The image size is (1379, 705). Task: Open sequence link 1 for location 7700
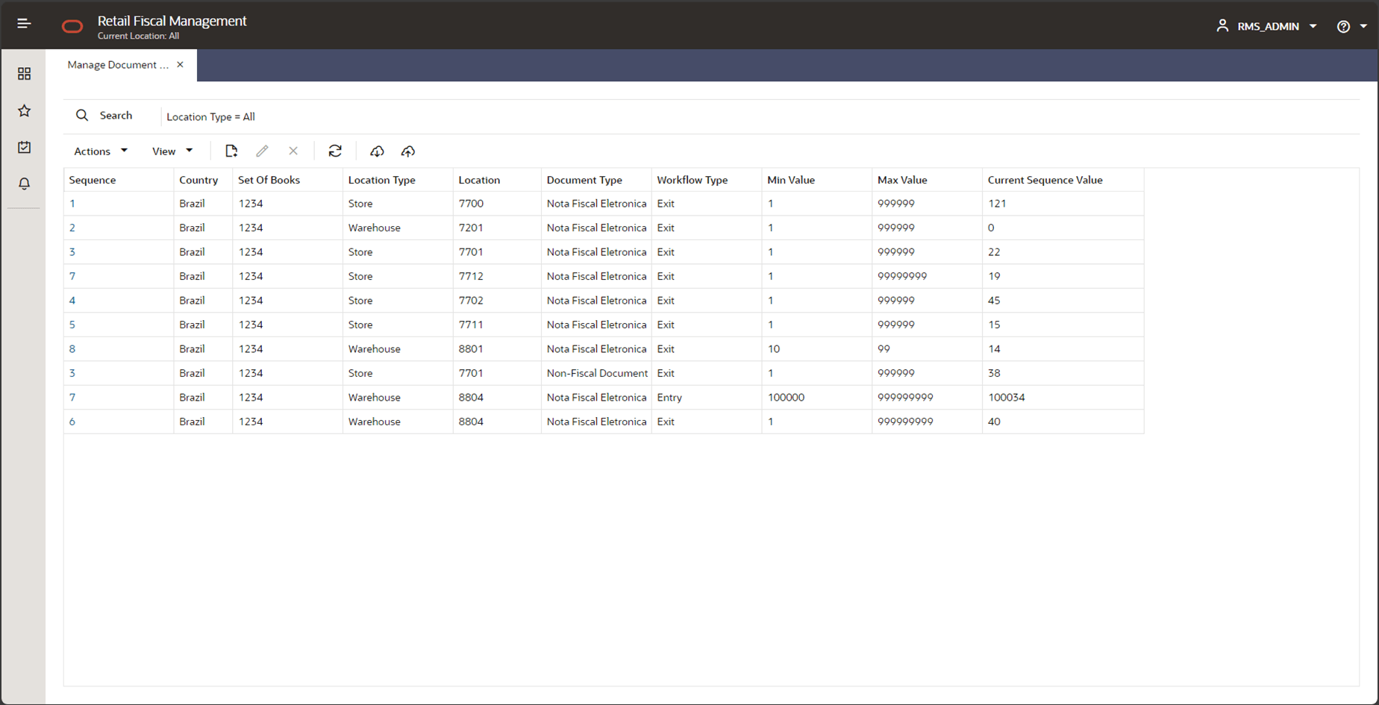point(72,204)
